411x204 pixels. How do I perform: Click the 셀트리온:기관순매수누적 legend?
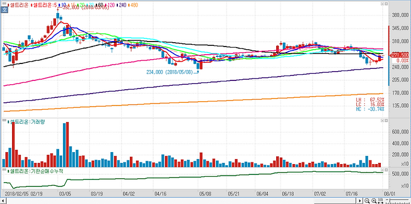[x=36, y=171]
